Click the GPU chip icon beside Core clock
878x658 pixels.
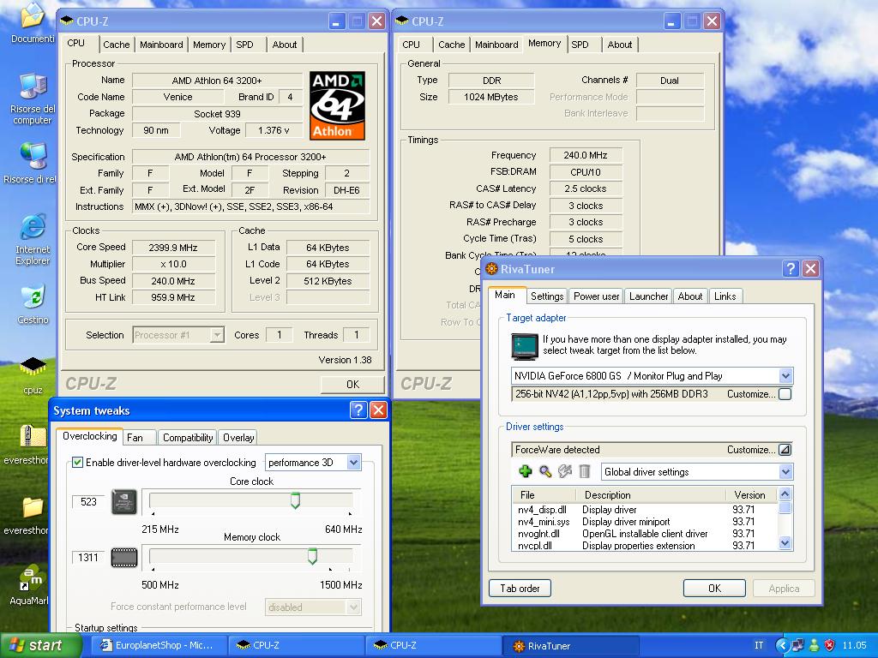[x=124, y=501]
